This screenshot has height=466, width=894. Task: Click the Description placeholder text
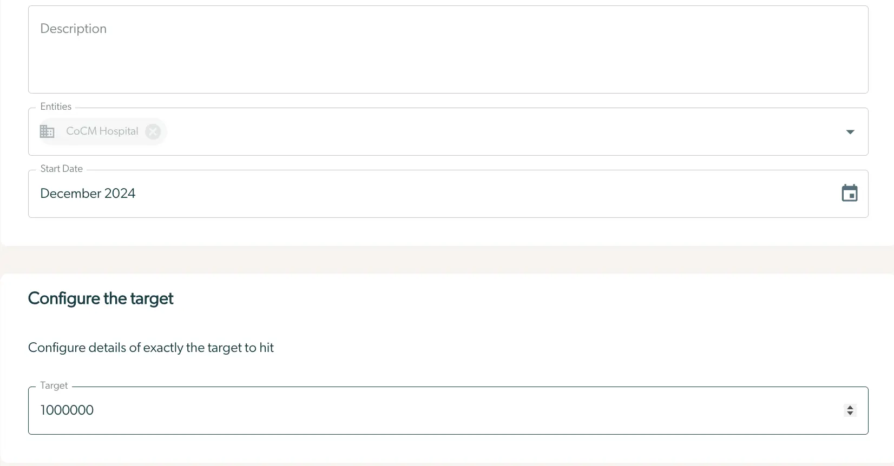point(73,29)
